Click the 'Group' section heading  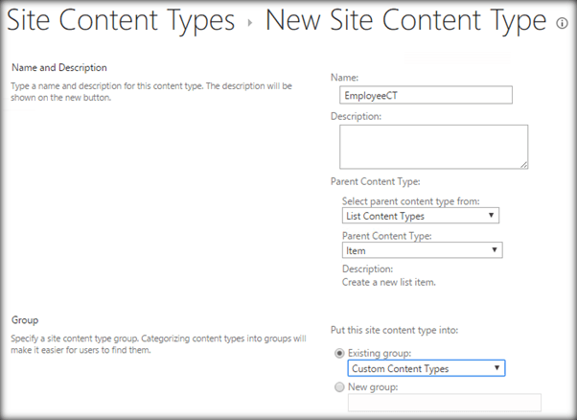point(25,317)
